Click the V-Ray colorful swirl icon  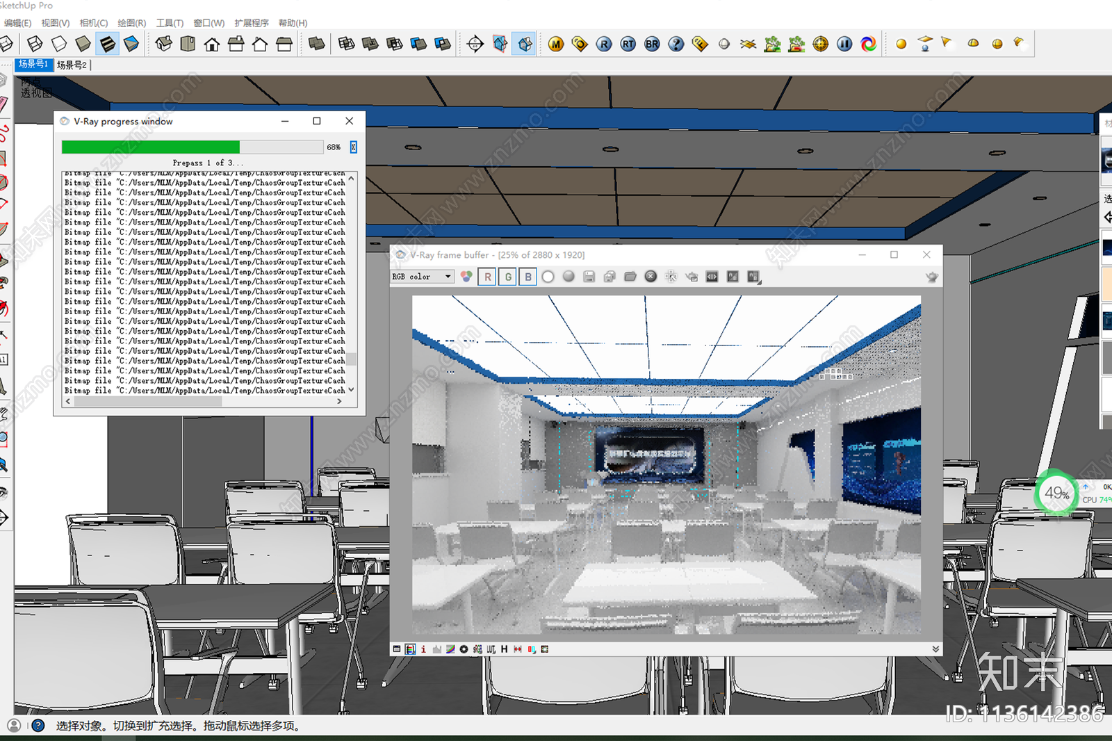tap(869, 44)
